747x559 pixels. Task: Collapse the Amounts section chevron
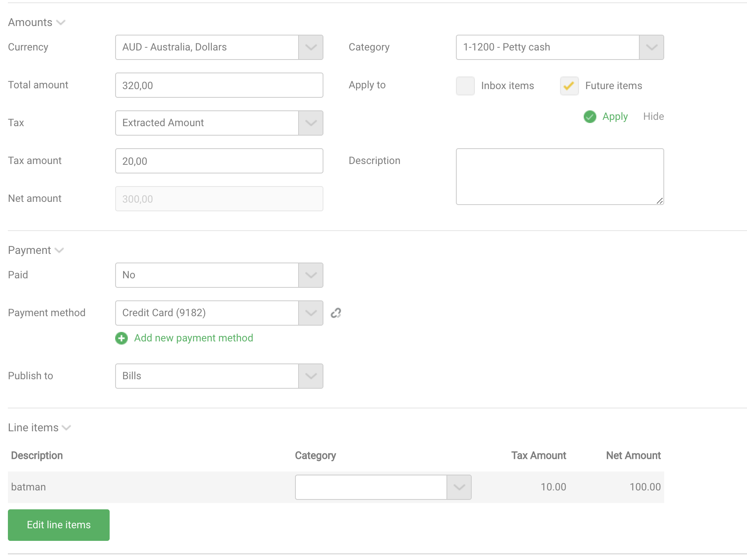[x=61, y=22]
